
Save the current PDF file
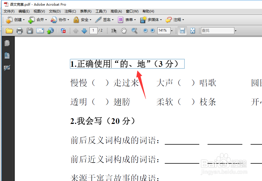30,30
